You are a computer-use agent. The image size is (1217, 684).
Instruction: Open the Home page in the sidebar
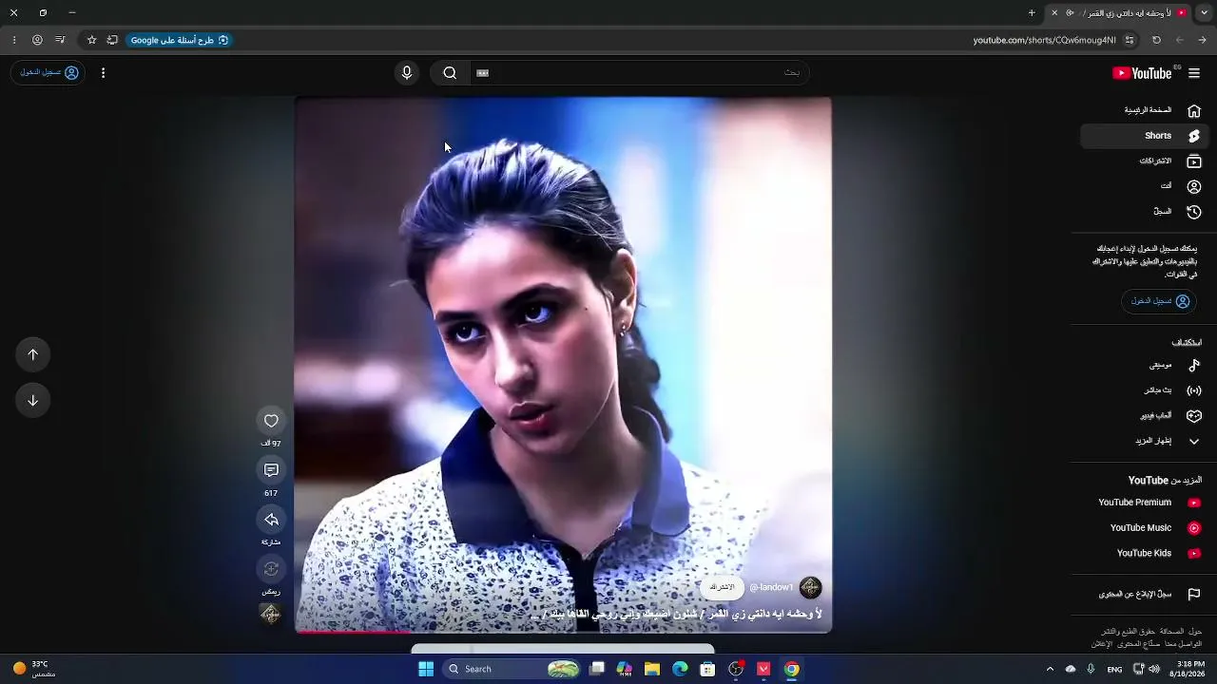pyautogui.click(x=1144, y=110)
